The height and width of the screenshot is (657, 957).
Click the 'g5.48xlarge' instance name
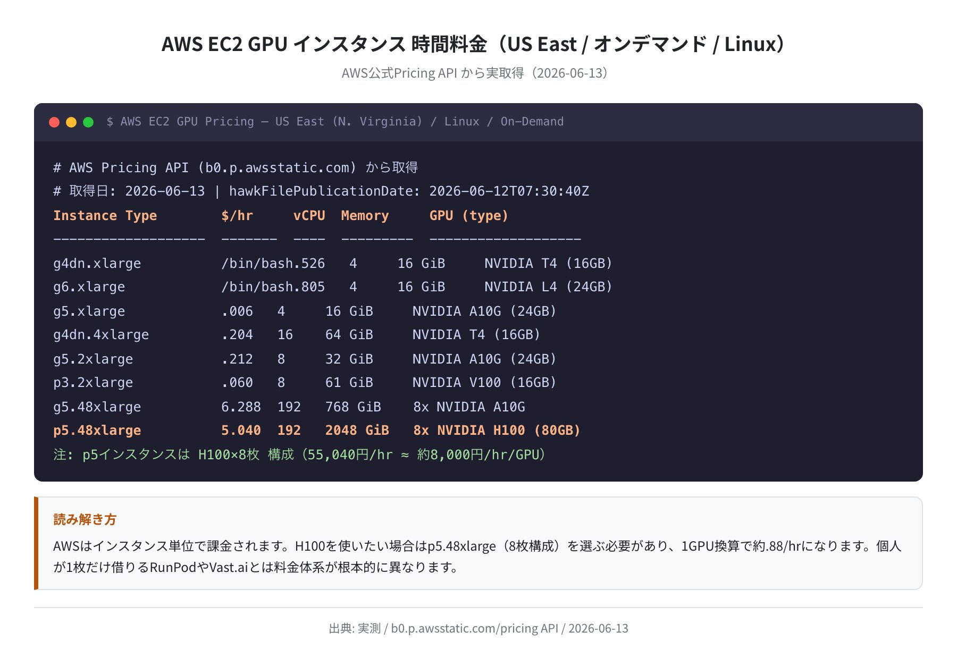[x=97, y=407]
